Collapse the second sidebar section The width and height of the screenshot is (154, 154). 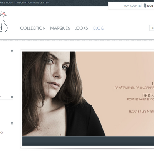[x=12, y=97]
